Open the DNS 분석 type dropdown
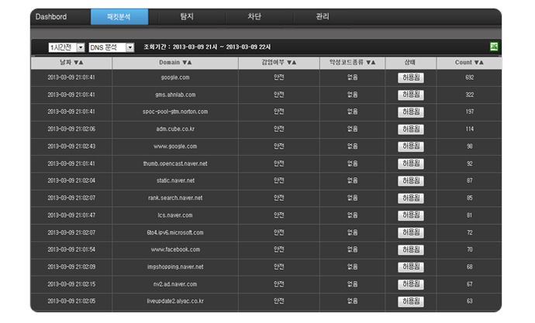This screenshot has width=535, height=323. coord(112,47)
